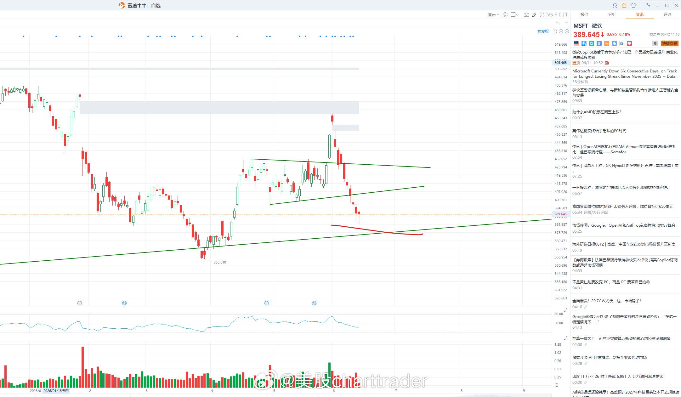The image size is (681, 397).
Task: Open 微软开源 AI 评估框架 article
Action: (x=610, y=358)
